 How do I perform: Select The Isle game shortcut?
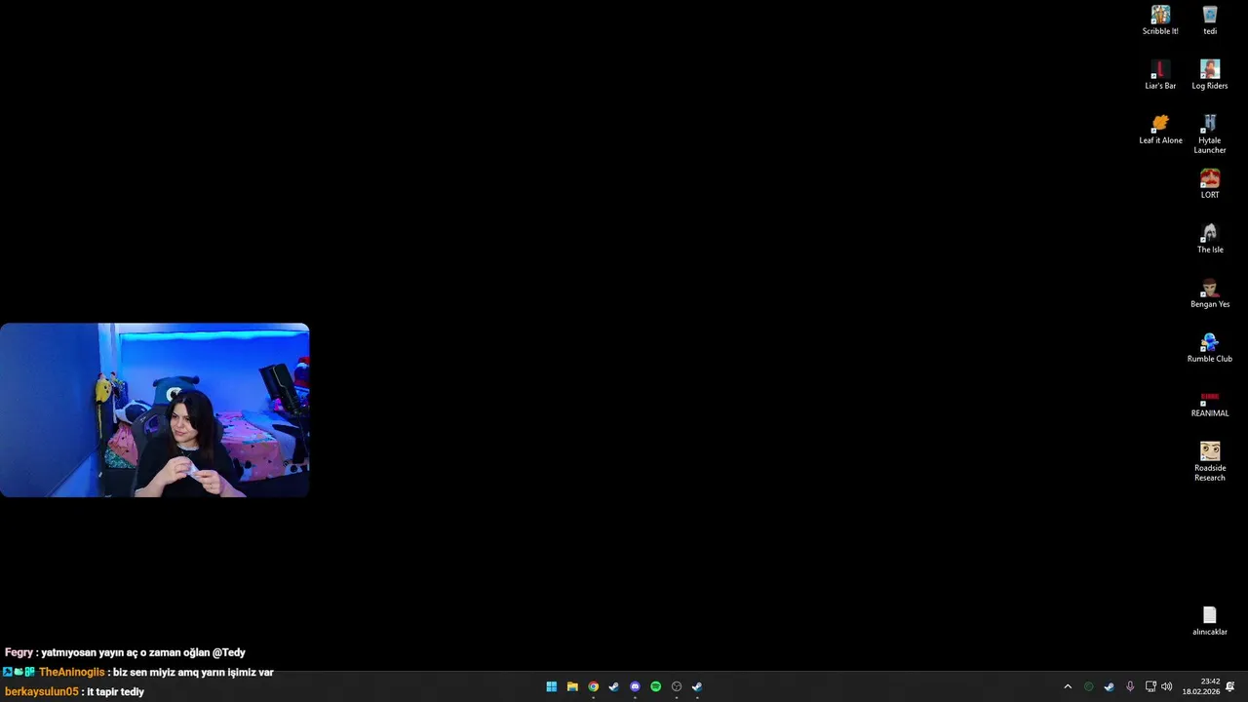tap(1210, 239)
